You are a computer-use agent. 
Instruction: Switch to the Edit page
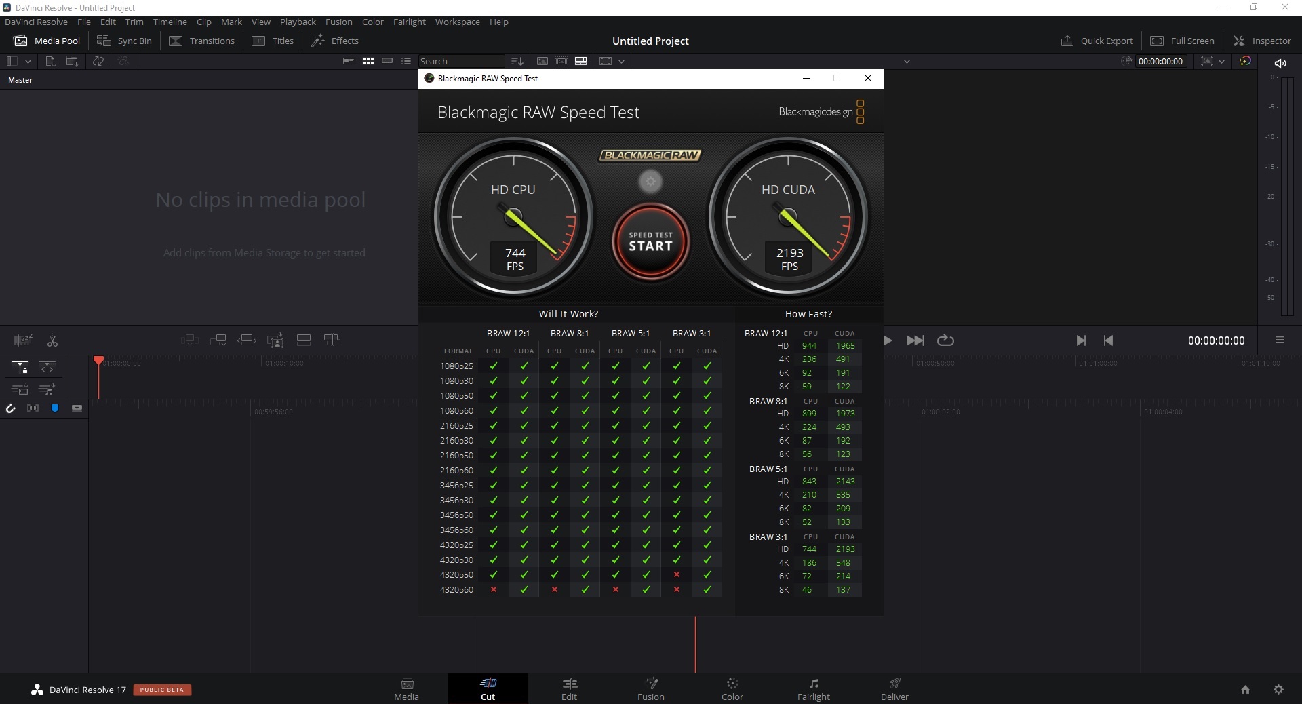(x=570, y=689)
